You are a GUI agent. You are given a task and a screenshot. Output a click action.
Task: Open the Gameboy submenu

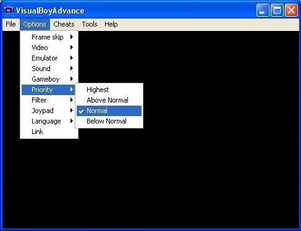click(49, 79)
